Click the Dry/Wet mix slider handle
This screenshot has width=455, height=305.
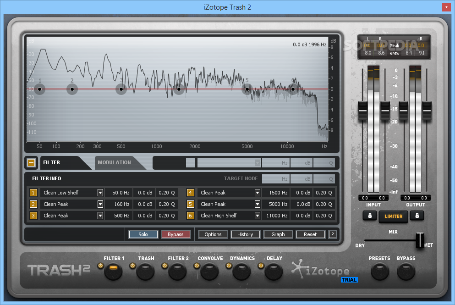point(420,240)
